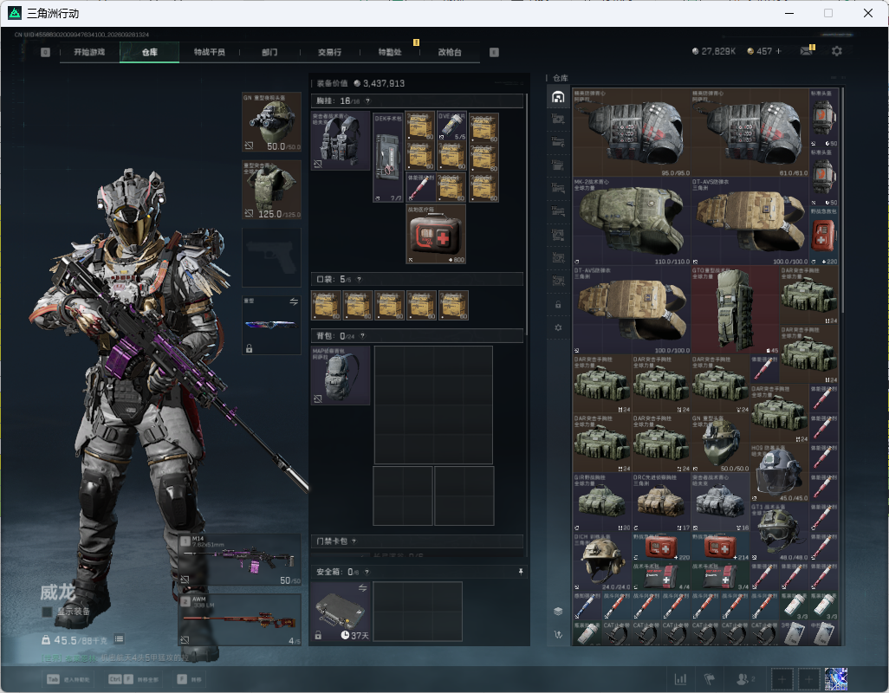The width and height of the screenshot is (889, 693).
Task: Click the first empty squad slot plus button
Action: [782, 679]
